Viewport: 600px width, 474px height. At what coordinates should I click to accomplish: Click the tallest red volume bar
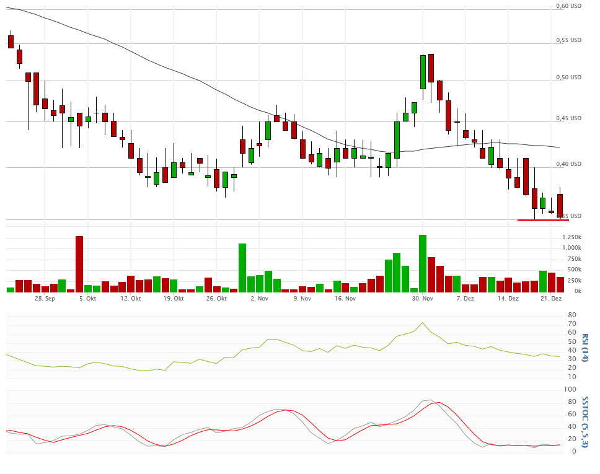pyautogui.click(x=79, y=263)
